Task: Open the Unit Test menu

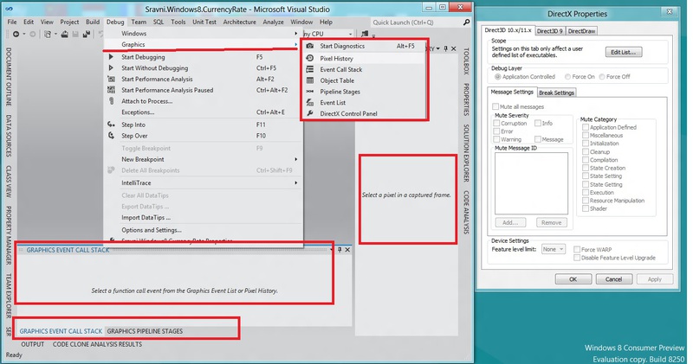Action: pos(204,22)
